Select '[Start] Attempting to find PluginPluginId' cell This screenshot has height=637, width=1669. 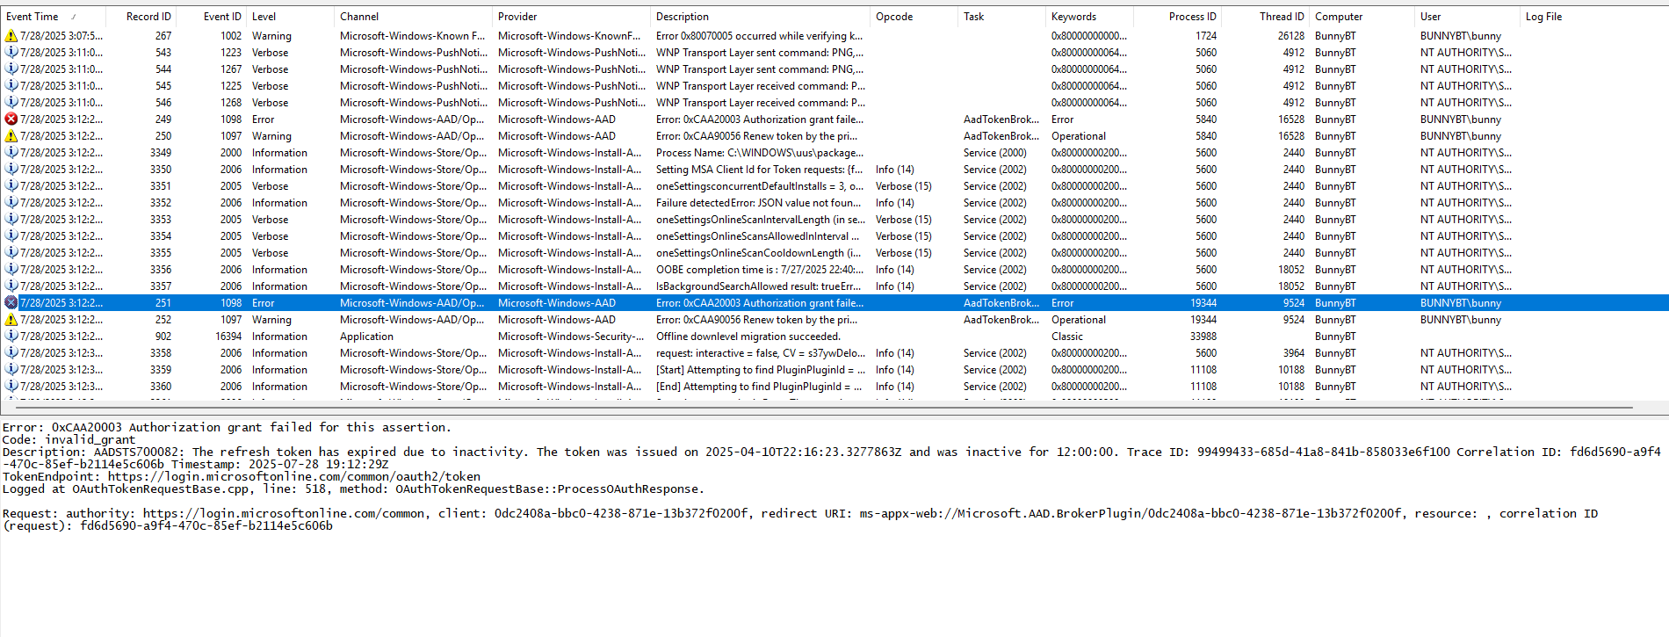pos(760,370)
